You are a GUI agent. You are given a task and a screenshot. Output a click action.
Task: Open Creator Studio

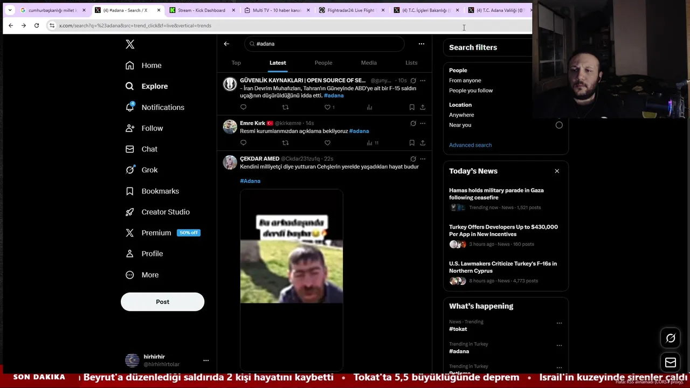(x=157, y=212)
